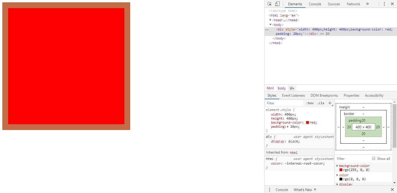Click the 400 × 400 content box

pos(363,127)
